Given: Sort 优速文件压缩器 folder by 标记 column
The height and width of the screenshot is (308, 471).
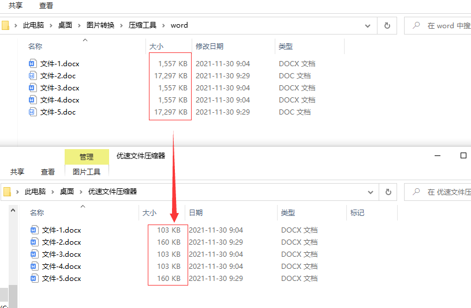Looking at the screenshot, I should pos(357,213).
